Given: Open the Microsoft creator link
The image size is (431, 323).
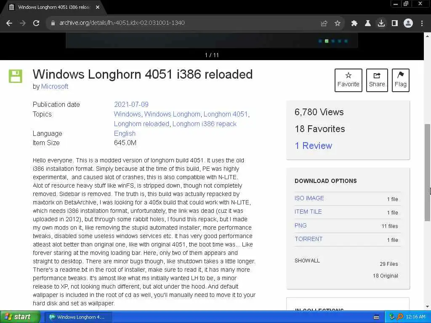Looking at the screenshot, I should (54, 86).
